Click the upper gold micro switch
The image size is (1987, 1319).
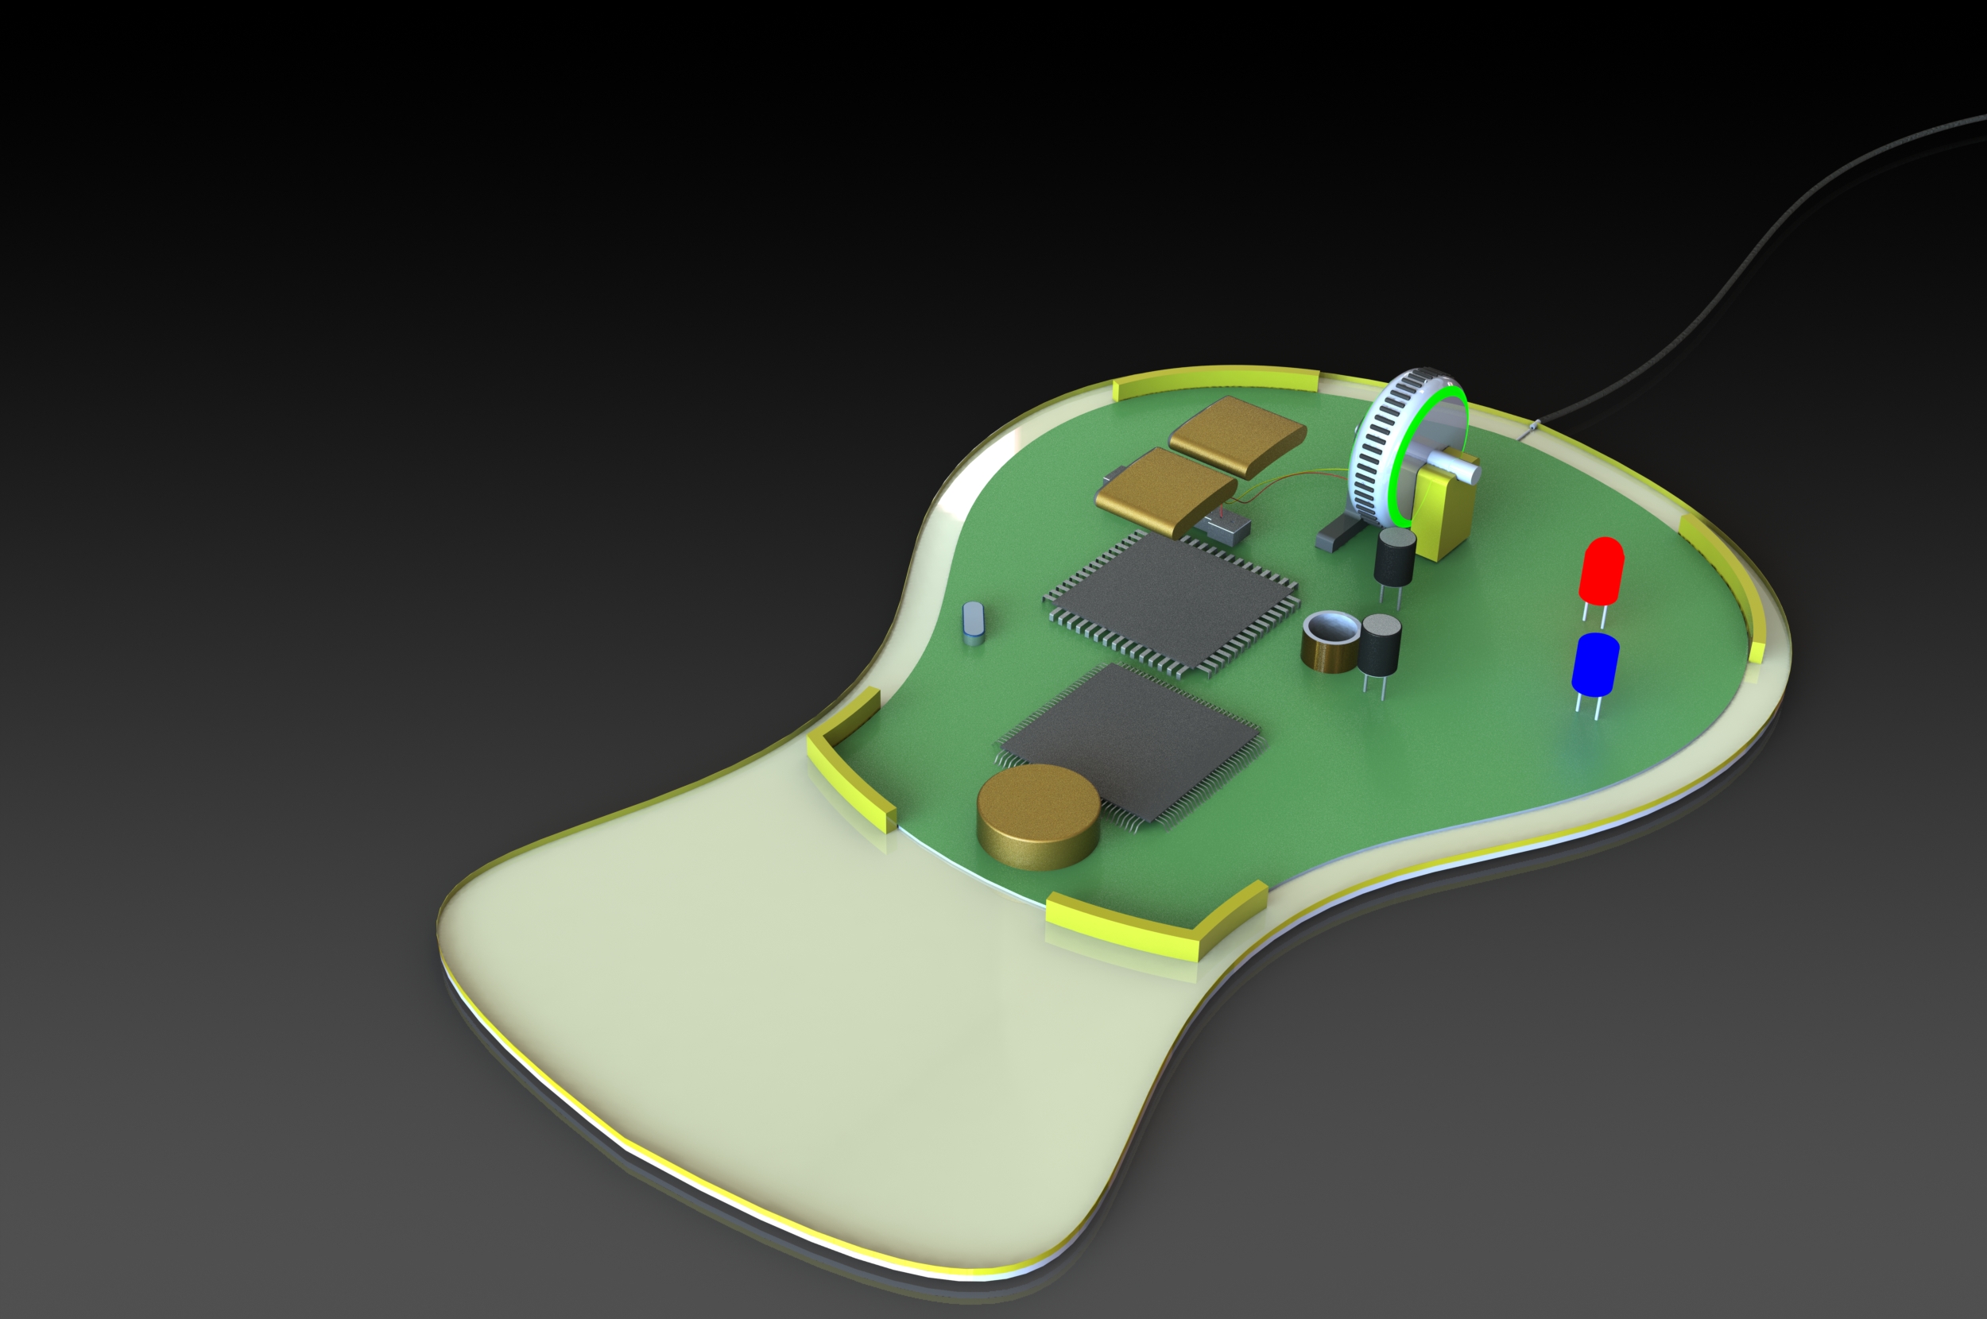tap(1237, 433)
